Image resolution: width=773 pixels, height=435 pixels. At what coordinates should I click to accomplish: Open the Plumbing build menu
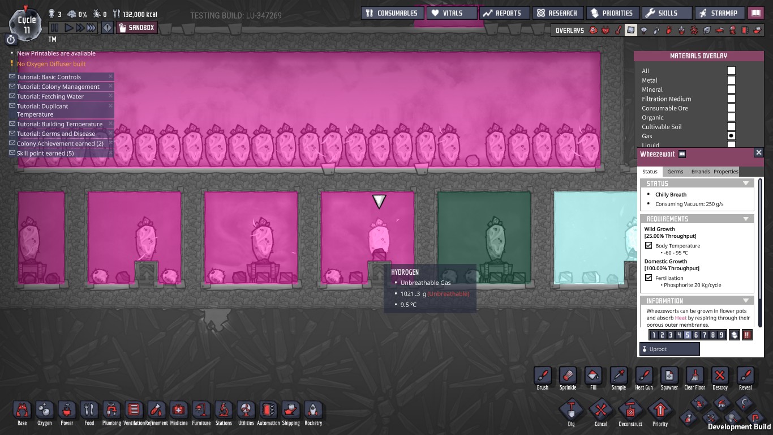(111, 410)
